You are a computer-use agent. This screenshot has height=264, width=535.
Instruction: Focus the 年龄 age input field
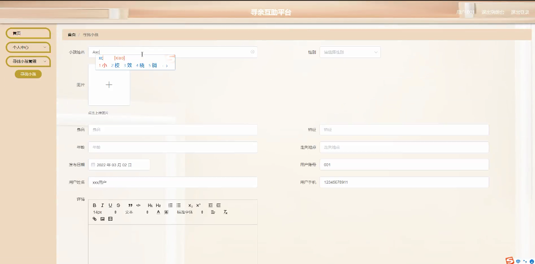pyautogui.click(x=172, y=148)
